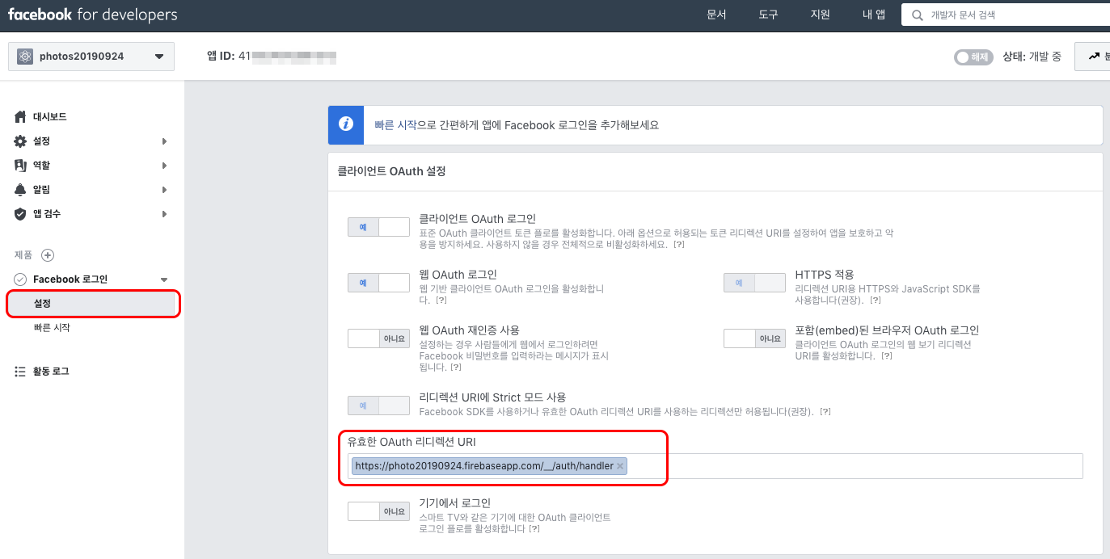Click the dashboard home icon
Image resolution: width=1110 pixels, height=559 pixels.
pos(20,116)
